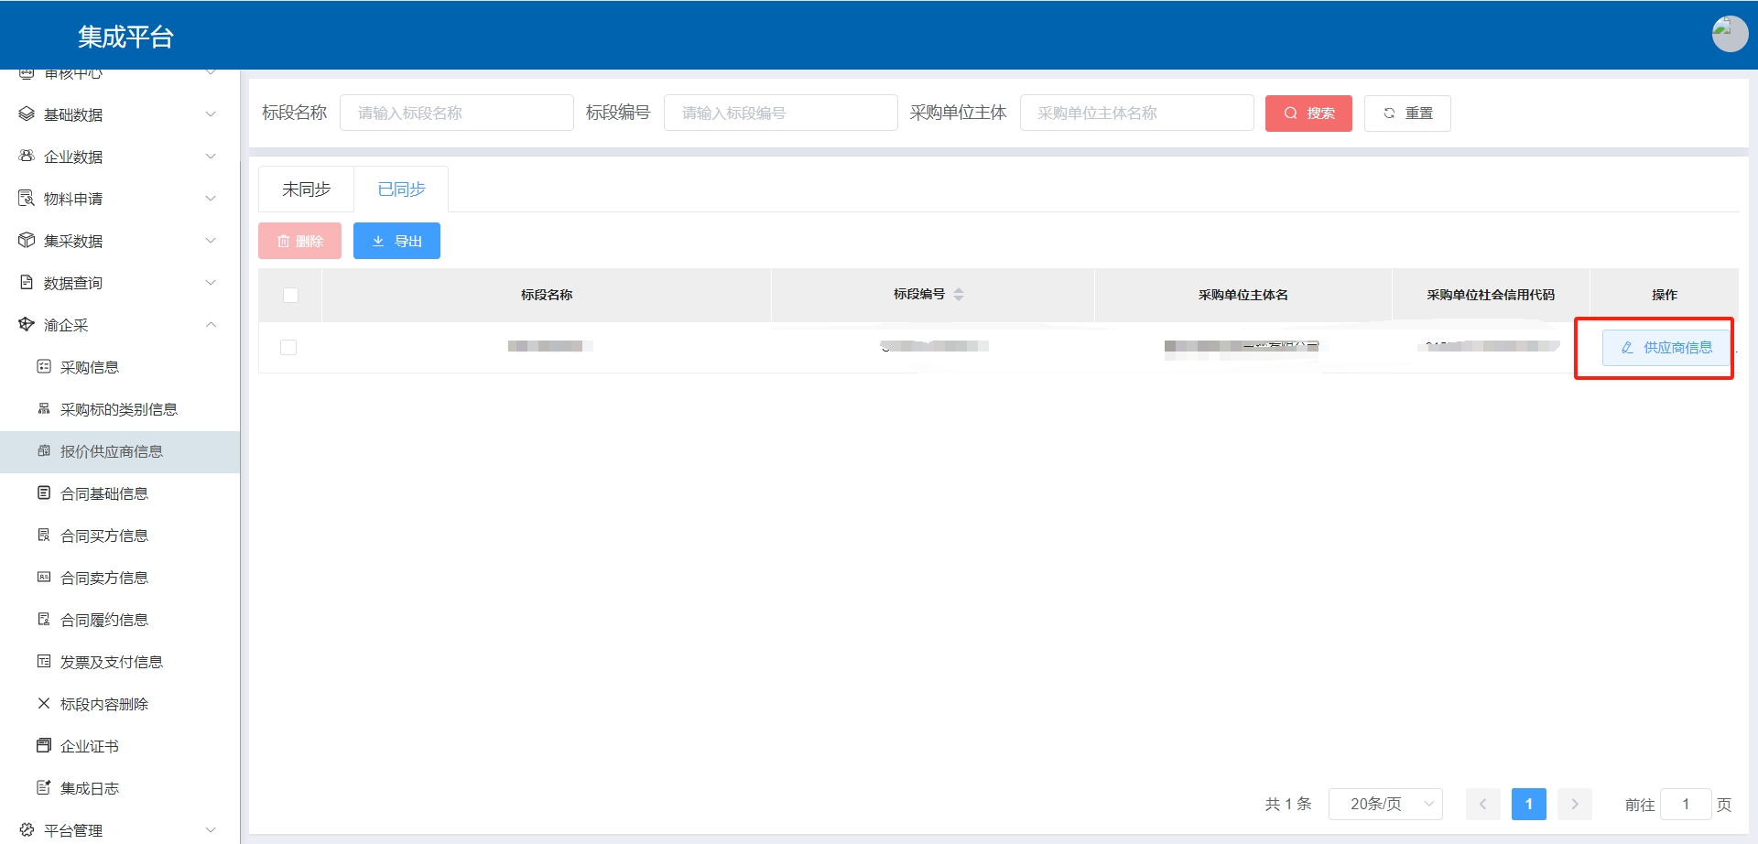
Task: Open 标段内容删除 with the X icon
Action: pos(103,704)
